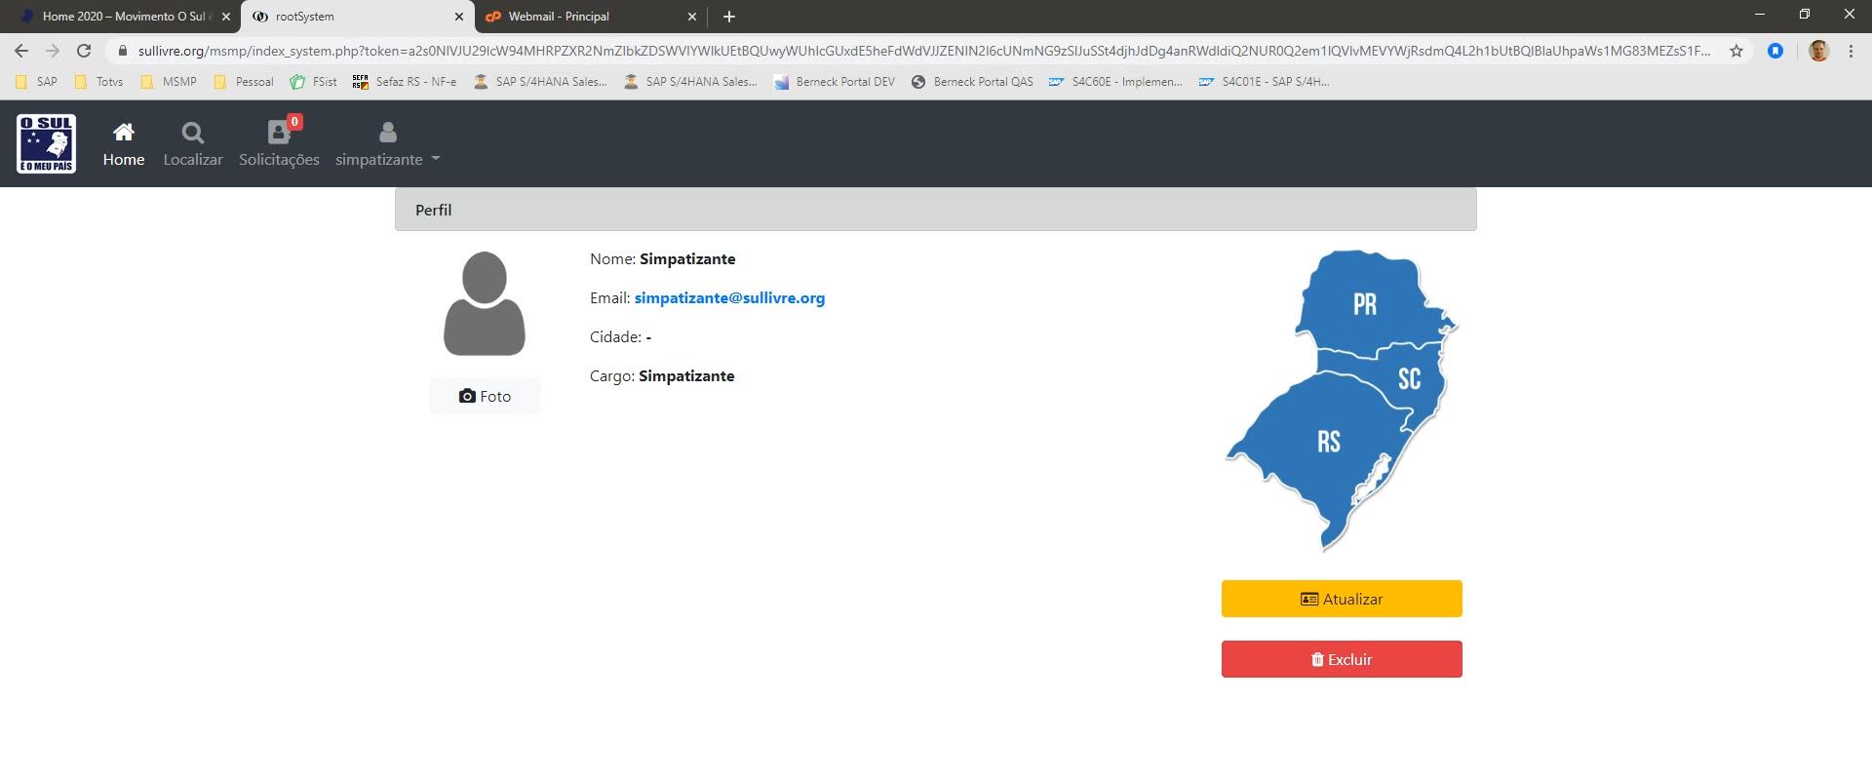Reload the page in browser

[84, 51]
